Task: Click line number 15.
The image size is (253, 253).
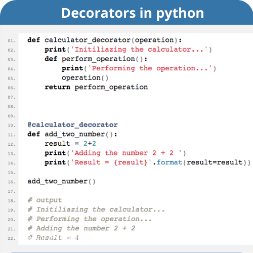Action: coord(12,173)
